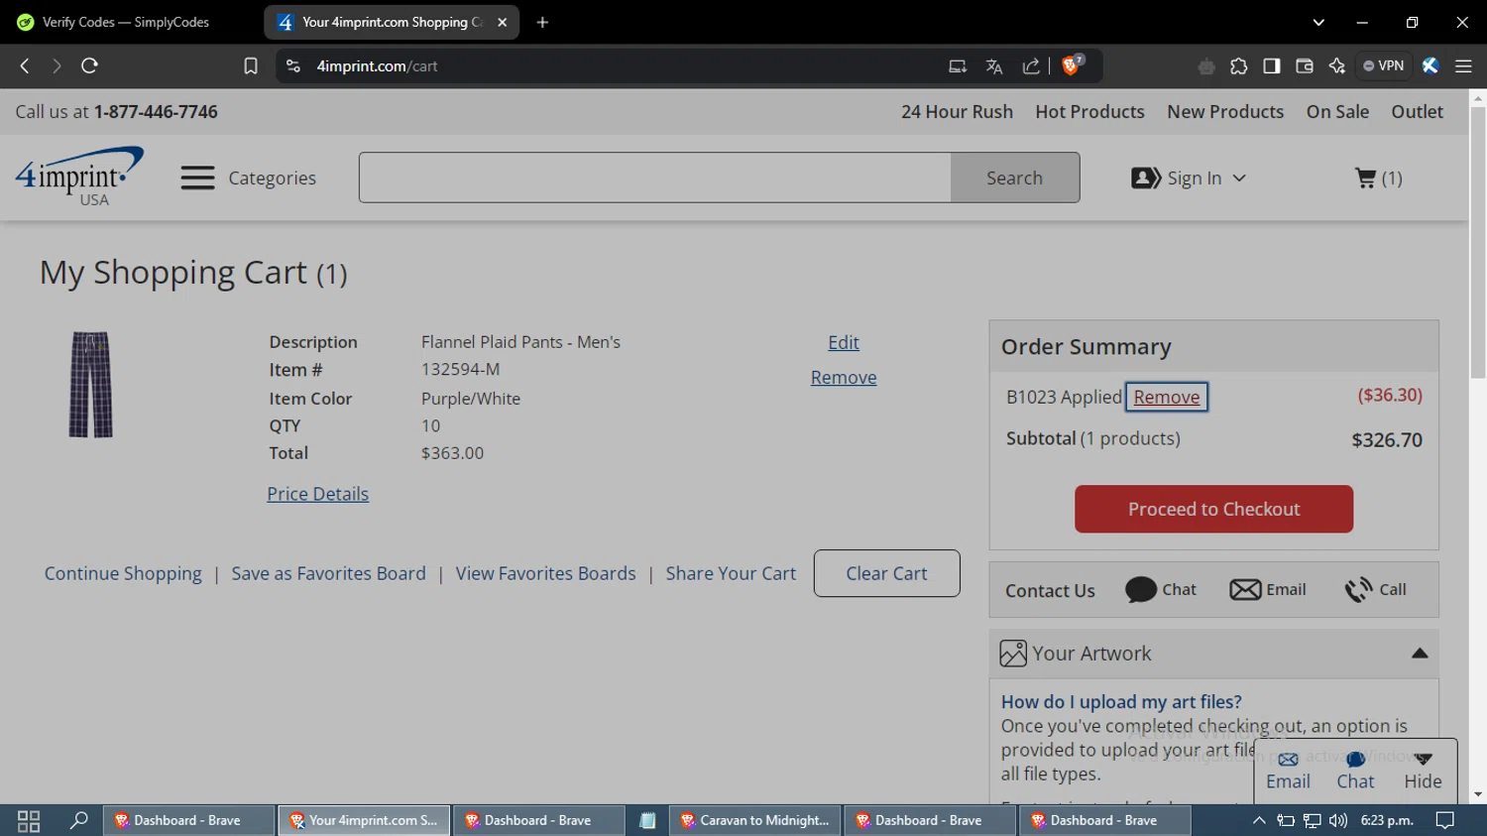
Task: Bookmark this page with bookmark icon
Action: 250,65
